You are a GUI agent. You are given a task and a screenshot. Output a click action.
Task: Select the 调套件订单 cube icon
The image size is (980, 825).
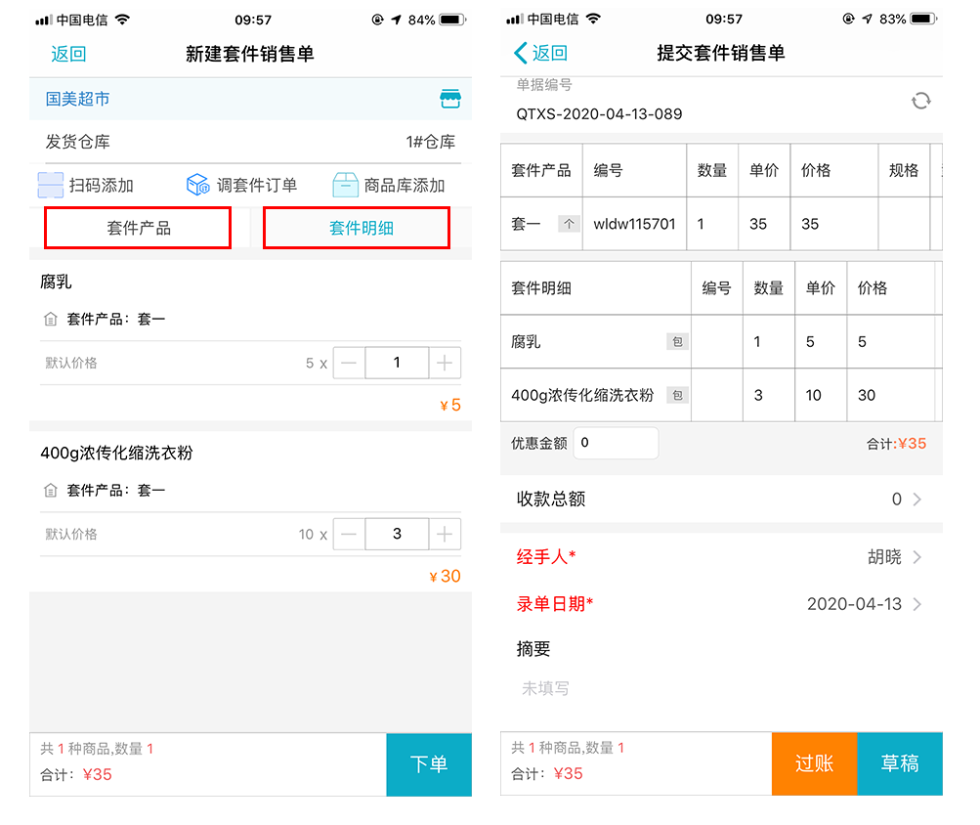pyautogui.click(x=198, y=184)
